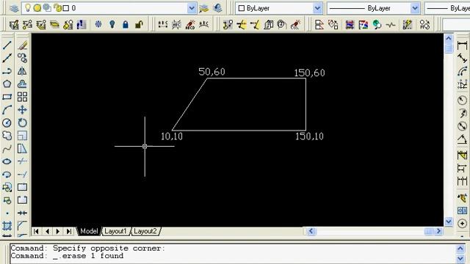Click the Layer Lock closed padlock icon
This screenshot has height=264, width=470.
[126, 24]
